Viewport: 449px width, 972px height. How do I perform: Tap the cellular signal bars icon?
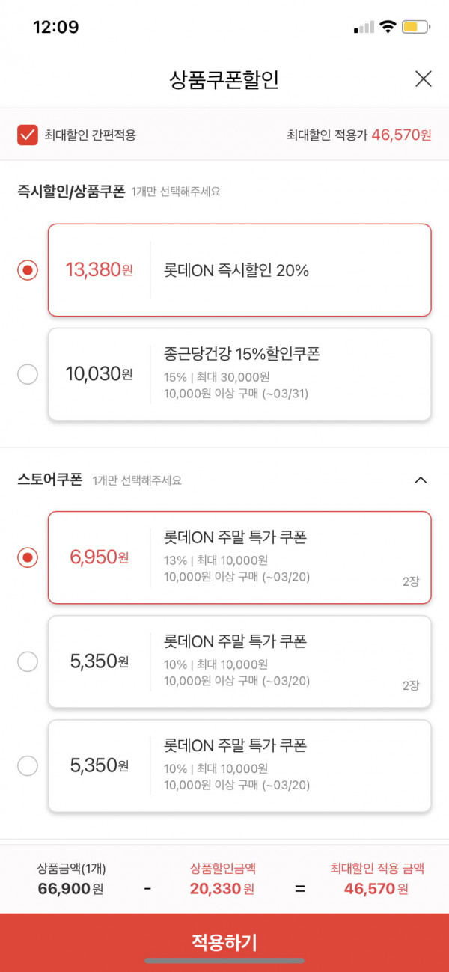364,28
